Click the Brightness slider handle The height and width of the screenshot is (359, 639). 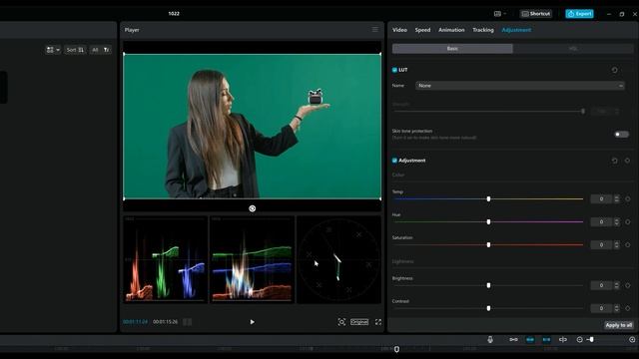point(488,285)
